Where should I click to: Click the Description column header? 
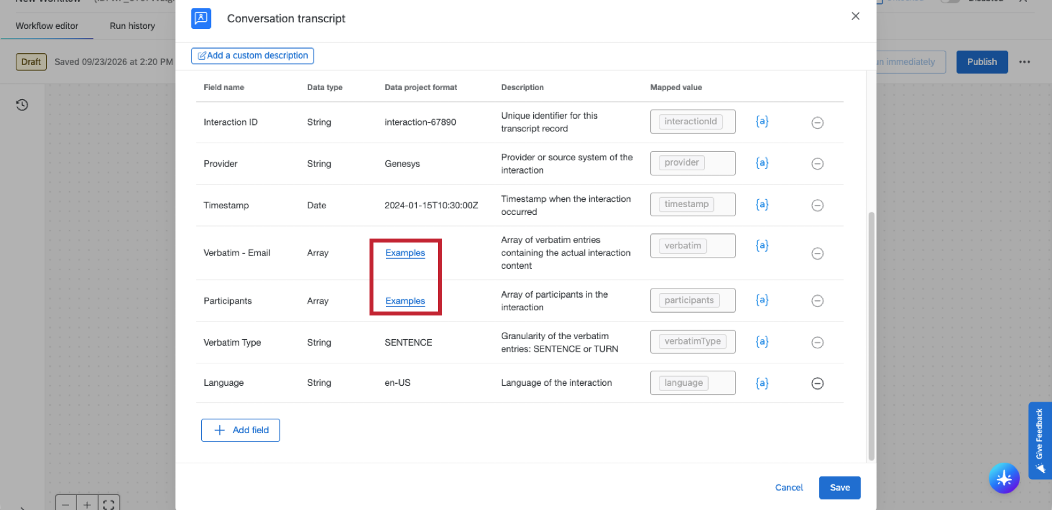coord(522,87)
